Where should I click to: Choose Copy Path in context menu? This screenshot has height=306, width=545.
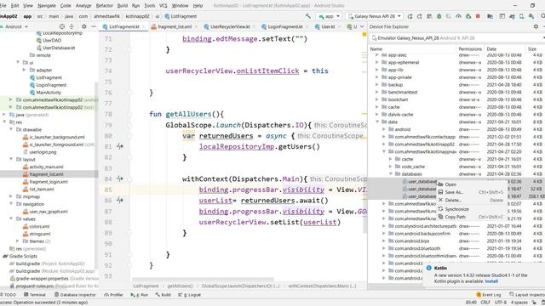(x=471, y=217)
